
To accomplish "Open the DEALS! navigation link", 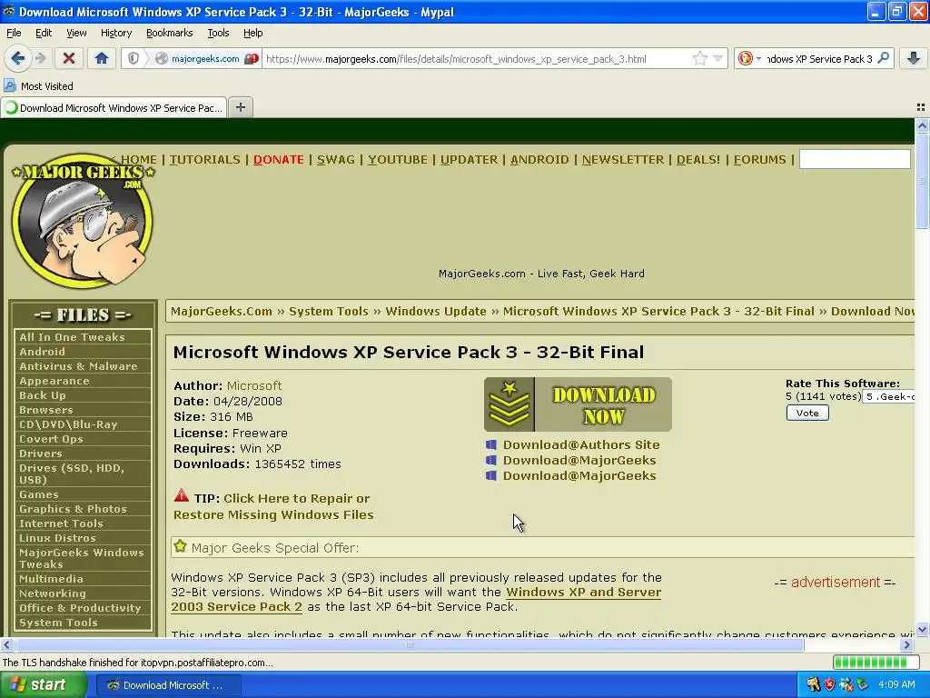I will tap(698, 159).
